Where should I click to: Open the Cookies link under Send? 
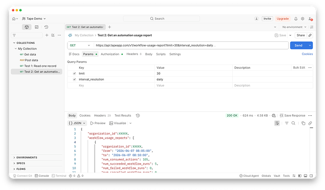tap(308, 54)
